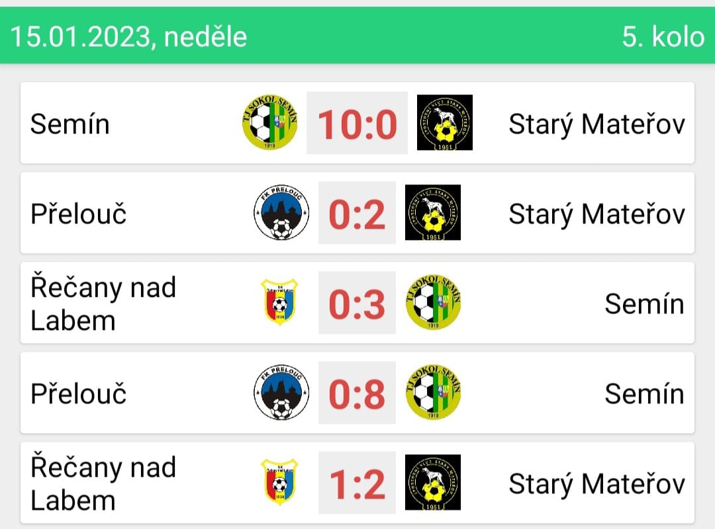715x529 pixels.
Task: Click Semín logo in 0:3 match
Action: point(433,302)
